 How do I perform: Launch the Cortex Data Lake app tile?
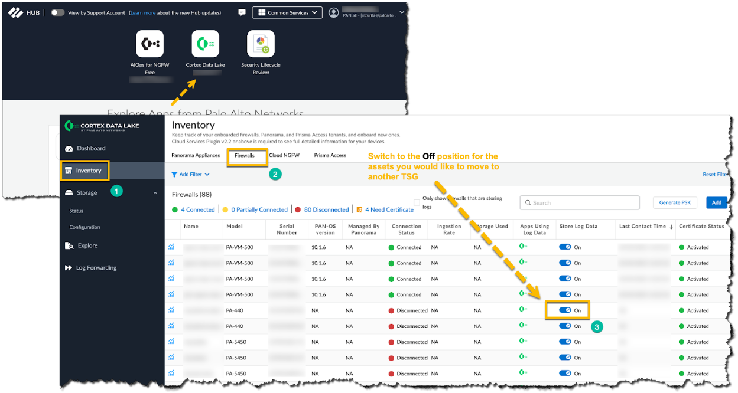pos(206,44)
